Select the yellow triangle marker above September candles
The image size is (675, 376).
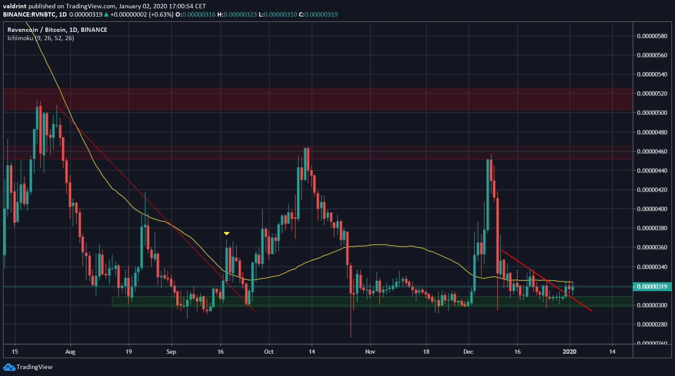click(x=226, y=233)
